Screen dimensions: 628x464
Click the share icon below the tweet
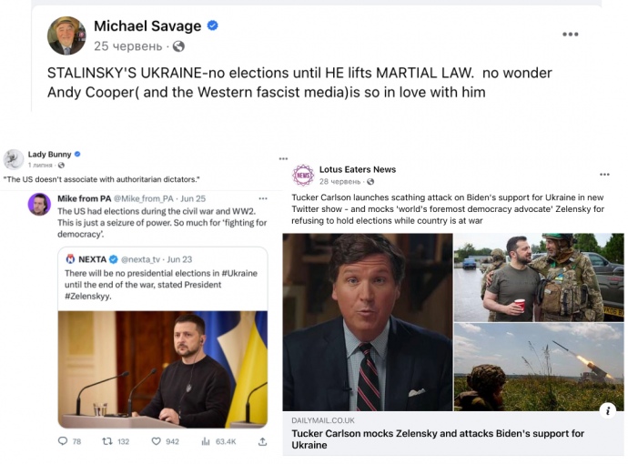pos(262,442)
